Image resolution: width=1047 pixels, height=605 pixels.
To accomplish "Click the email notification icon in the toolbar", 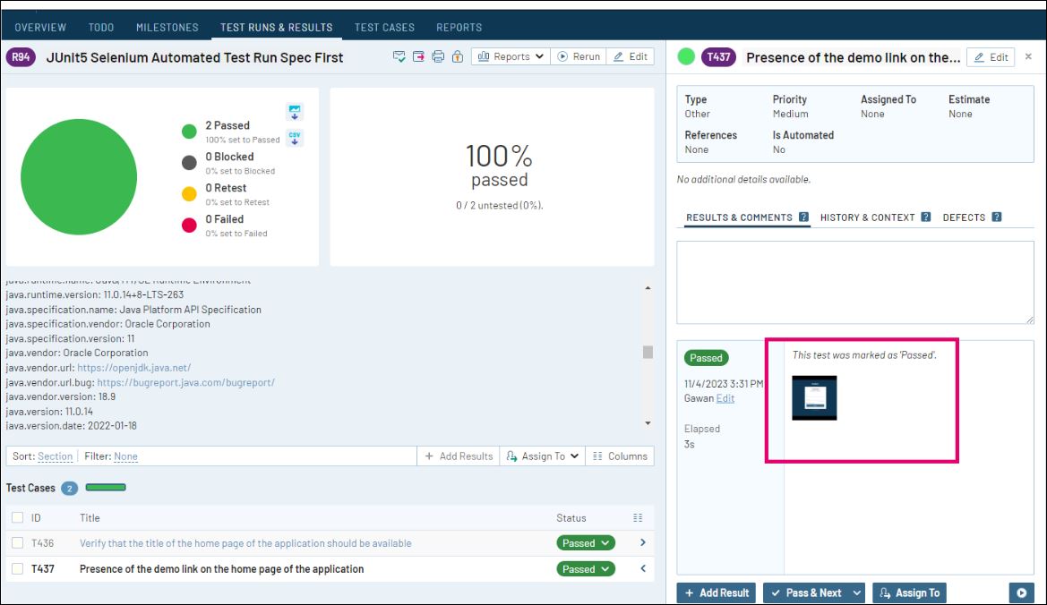I will 399,56.
